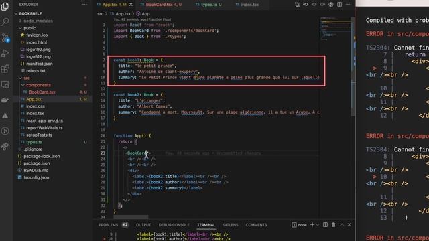Open the GITLENS panel tab

point(231,225)
